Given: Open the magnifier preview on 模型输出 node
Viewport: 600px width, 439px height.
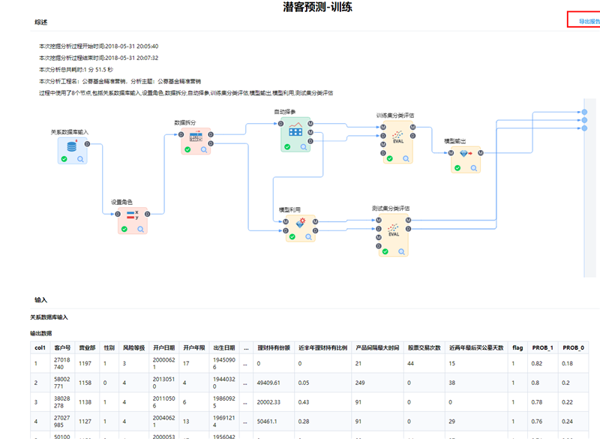Looking at the screenshot, I should (474, 168).
